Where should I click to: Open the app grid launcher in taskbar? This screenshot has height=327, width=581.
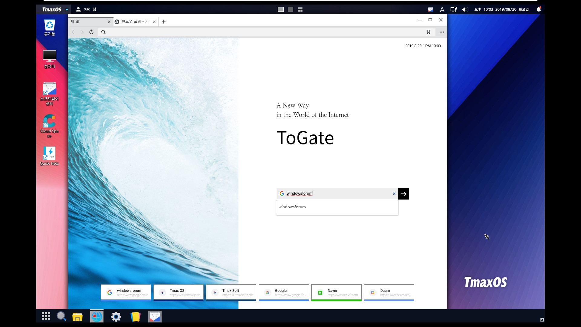[46, 316]
